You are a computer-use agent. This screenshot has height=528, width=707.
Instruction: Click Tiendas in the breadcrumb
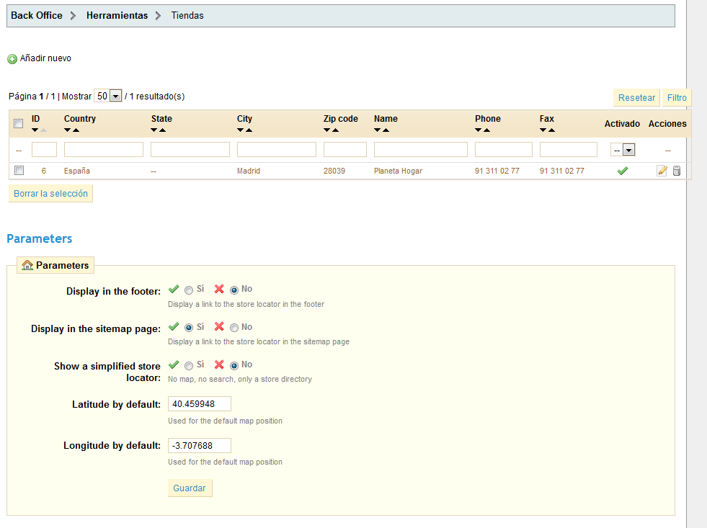tap(187, 15)
